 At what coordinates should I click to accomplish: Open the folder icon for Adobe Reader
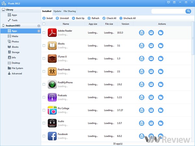(161, 33)
